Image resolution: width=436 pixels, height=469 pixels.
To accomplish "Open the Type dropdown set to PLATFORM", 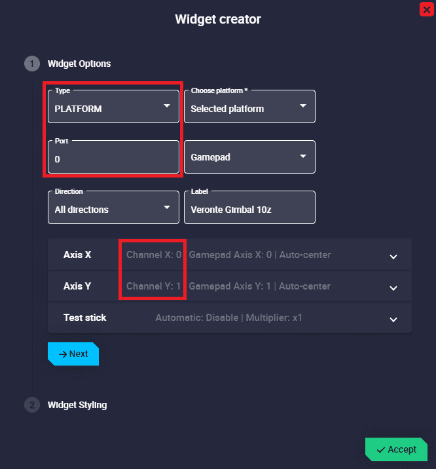I will 113,108.
